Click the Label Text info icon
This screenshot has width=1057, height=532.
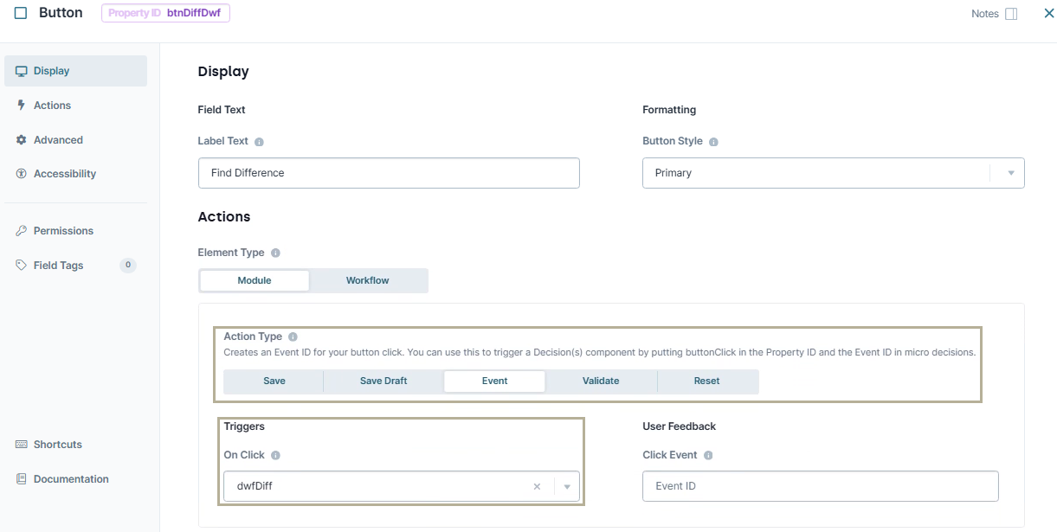point(259,142)
